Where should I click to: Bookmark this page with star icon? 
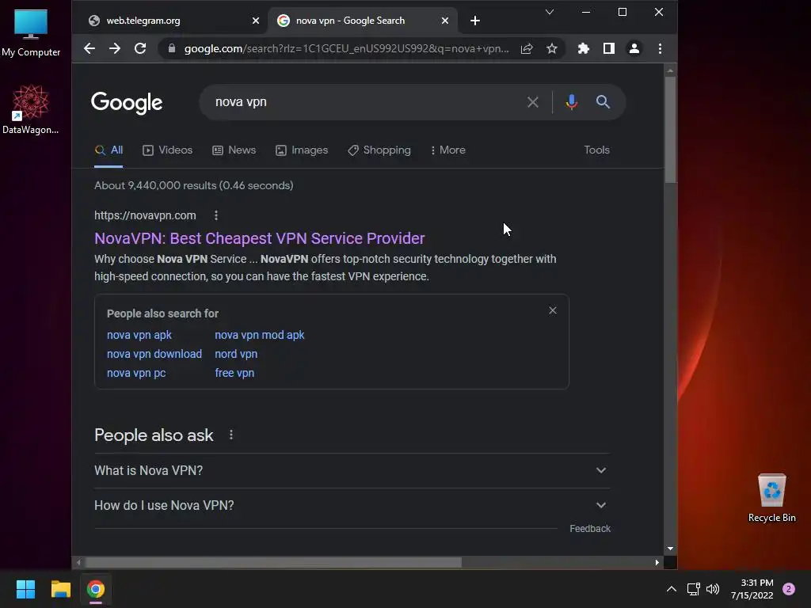coord(552,48)
